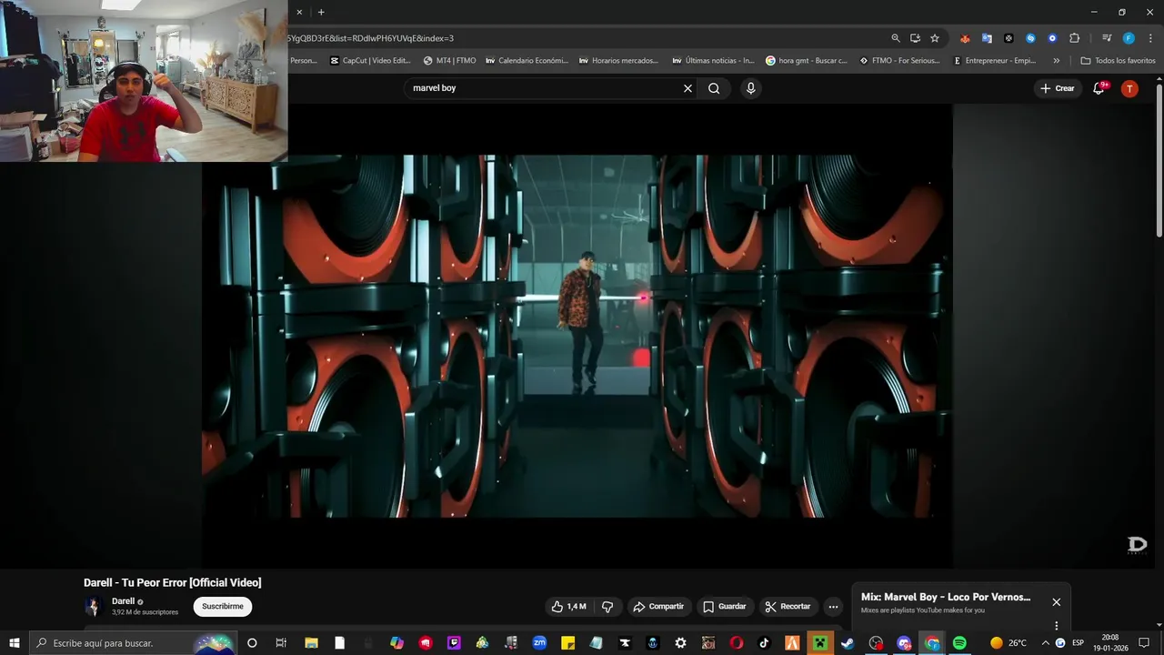The height and width of the screenshot is (655, 1164).
Task: Click the Recortar clip button
Action: coord(788,607)
